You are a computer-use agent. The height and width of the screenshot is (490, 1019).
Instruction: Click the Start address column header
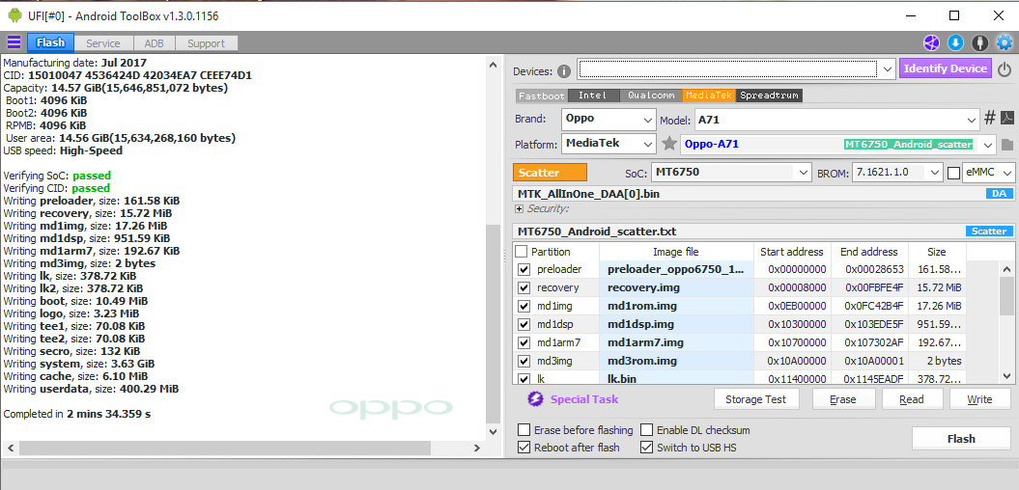[791, 252]
